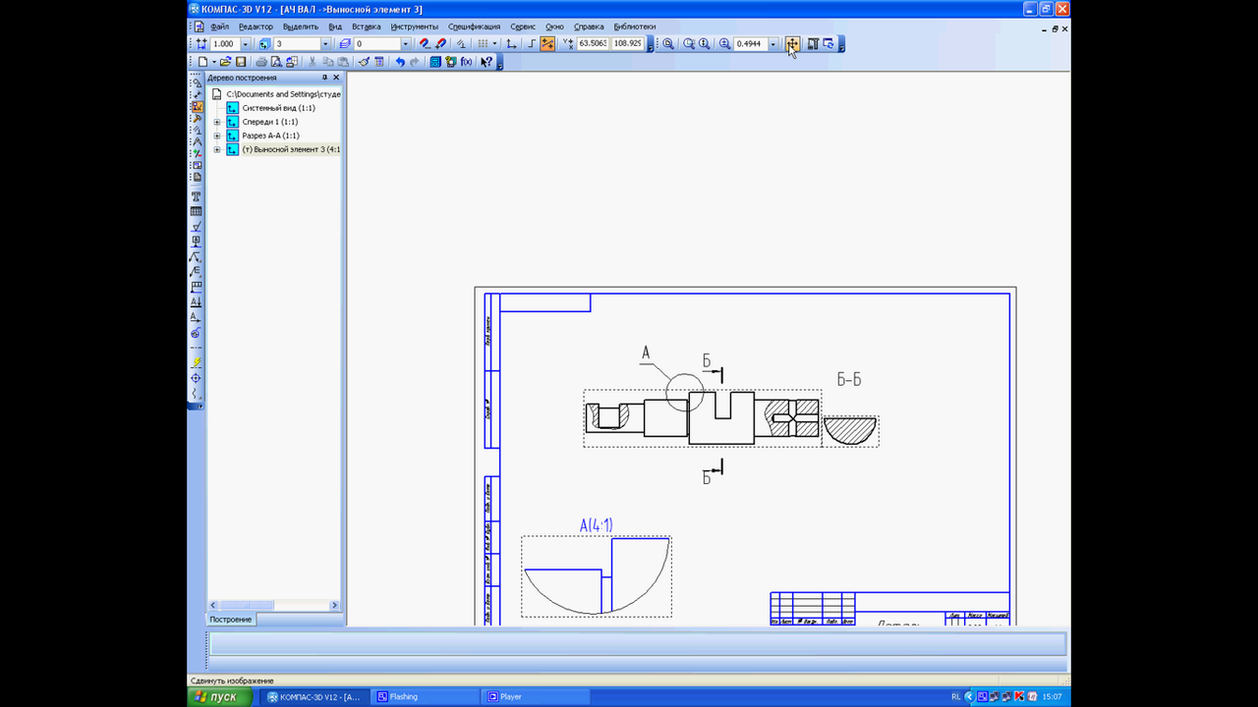Image resolution: width=1258 pixels, height=707 pixels.
Task: Open the function variables (fx) icon
Action: tap(466, 62)
